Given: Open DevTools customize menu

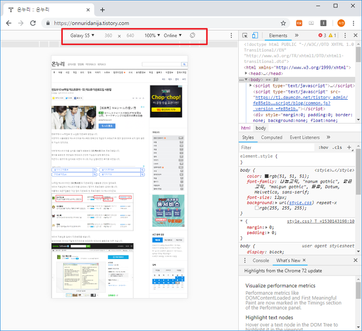Looking at the screenshot, I should point(345,35).
